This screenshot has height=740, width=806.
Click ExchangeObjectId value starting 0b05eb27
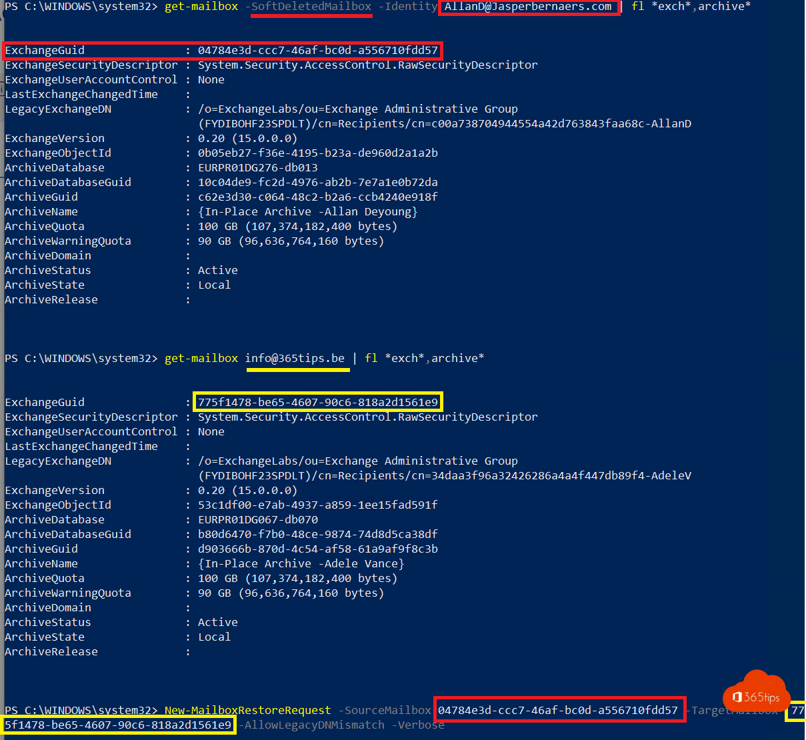click(317, 153)
